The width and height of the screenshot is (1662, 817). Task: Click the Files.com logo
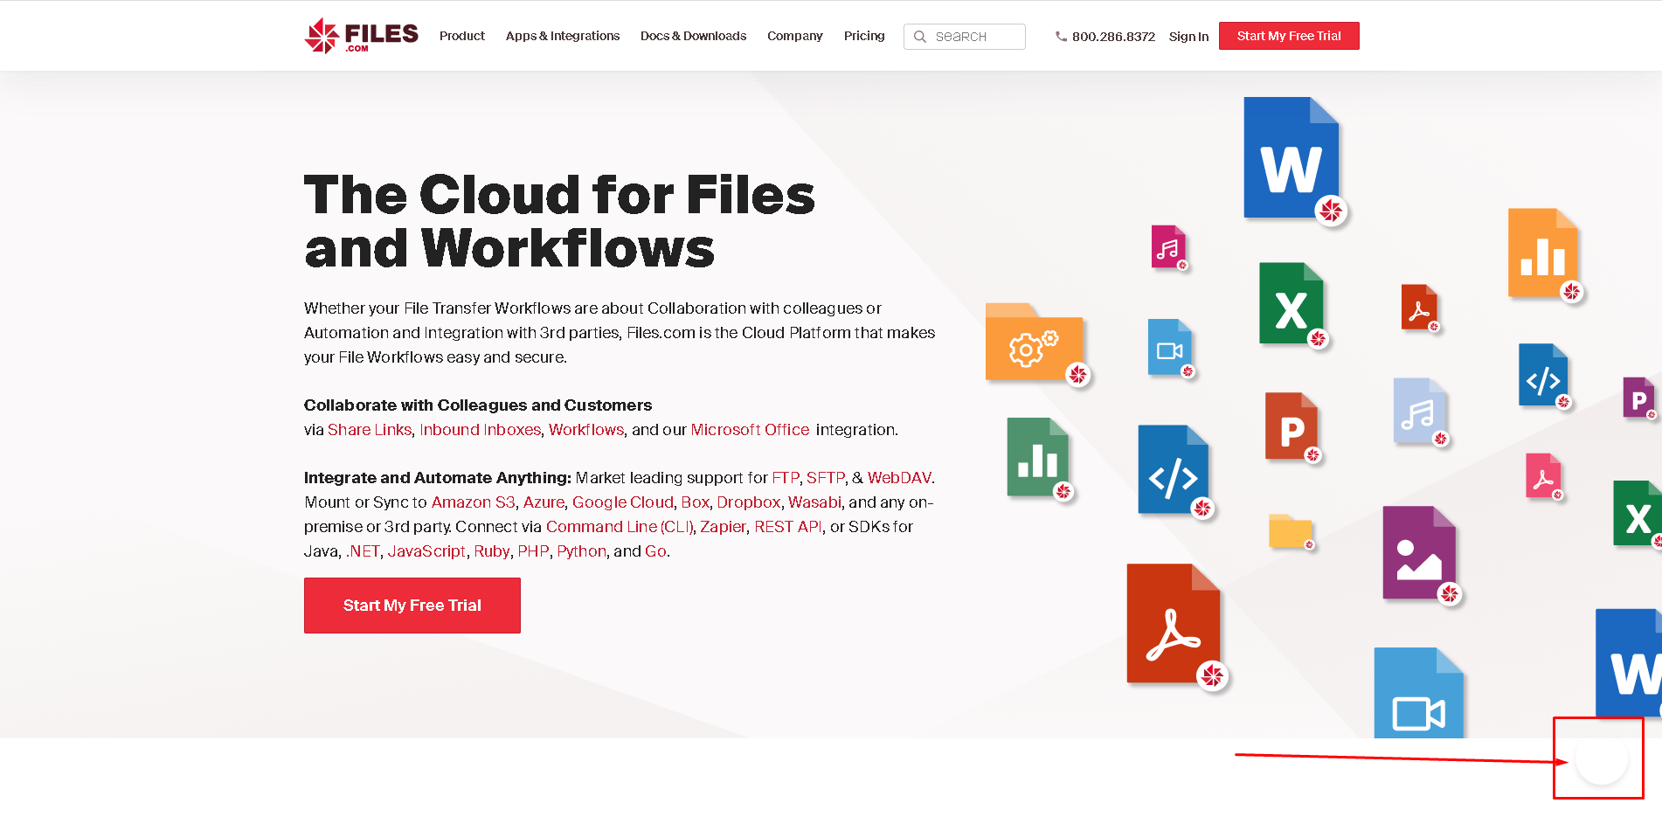click(361, 36)
